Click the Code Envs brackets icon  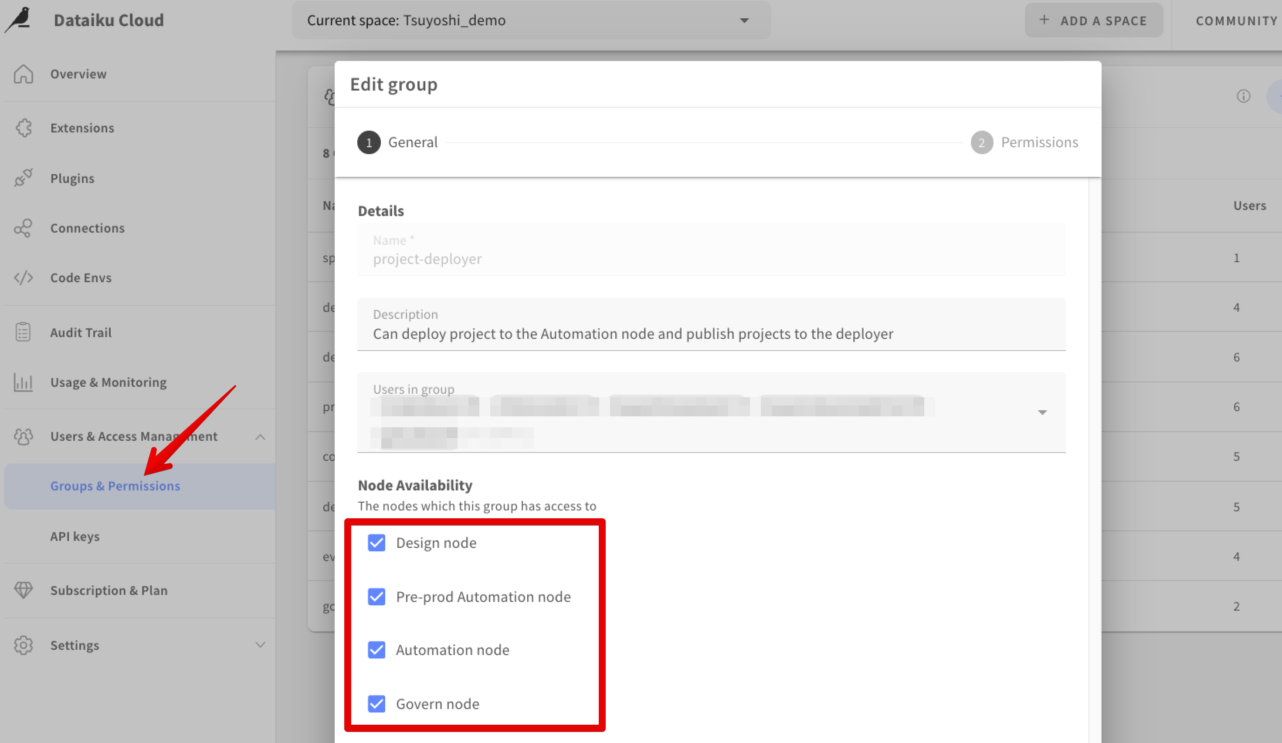coord(24,278)
